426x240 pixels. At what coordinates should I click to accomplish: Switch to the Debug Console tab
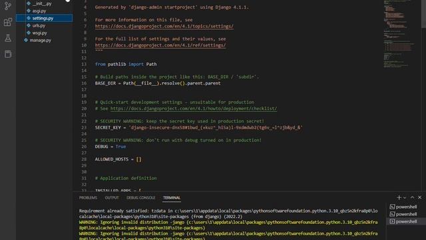(x=140, y=198)
